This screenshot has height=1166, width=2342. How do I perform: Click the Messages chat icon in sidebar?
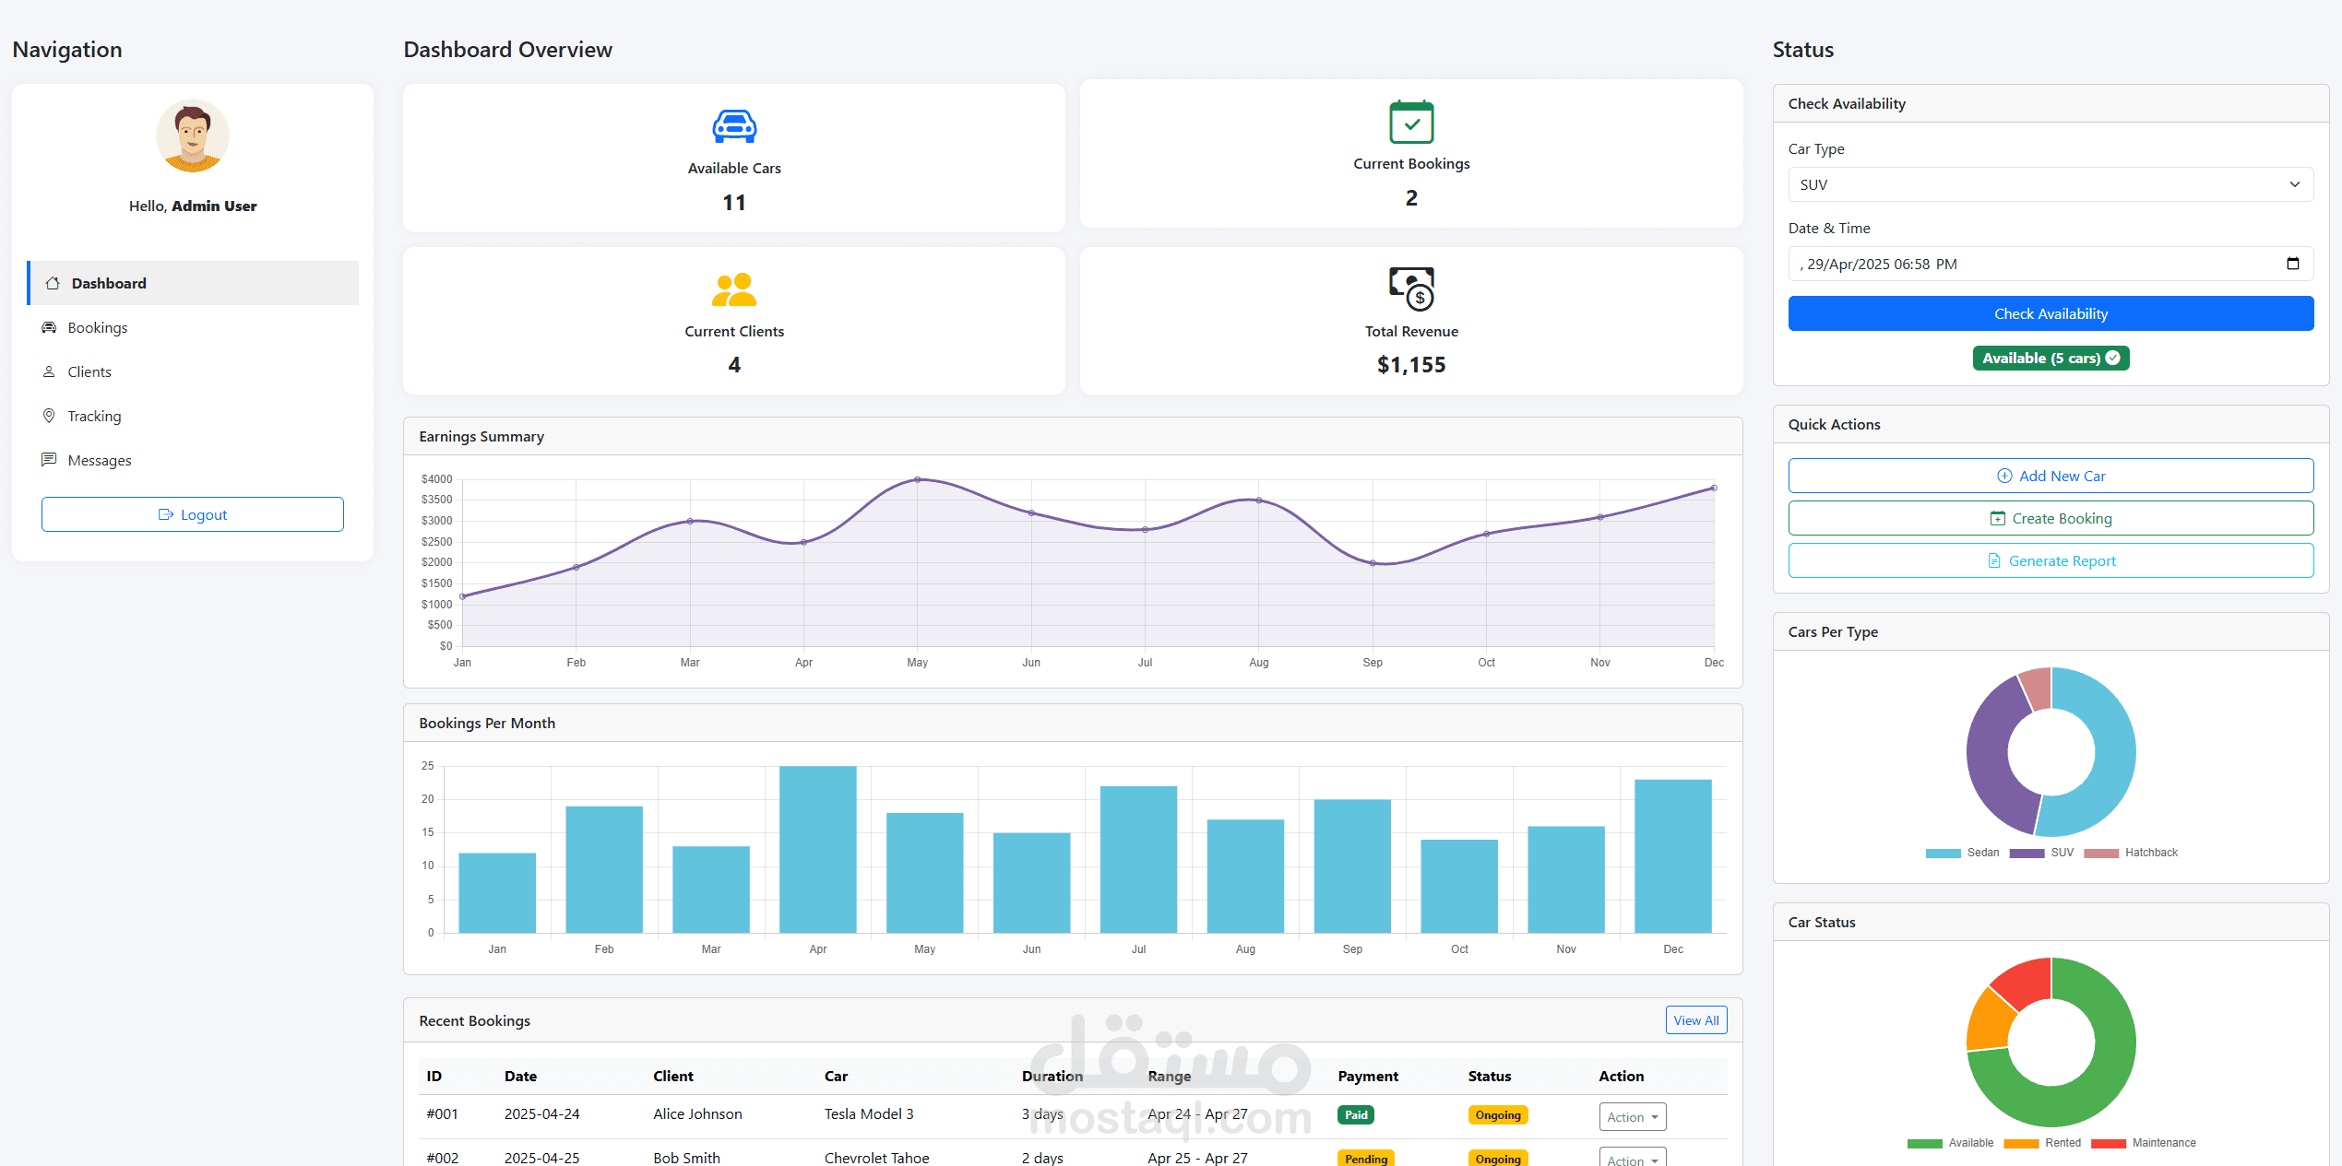pos(49,460)
